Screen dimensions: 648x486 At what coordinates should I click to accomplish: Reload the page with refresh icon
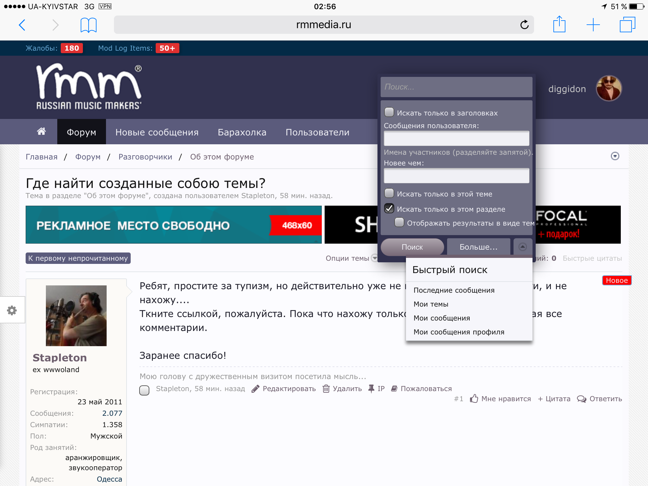(524, 25)
